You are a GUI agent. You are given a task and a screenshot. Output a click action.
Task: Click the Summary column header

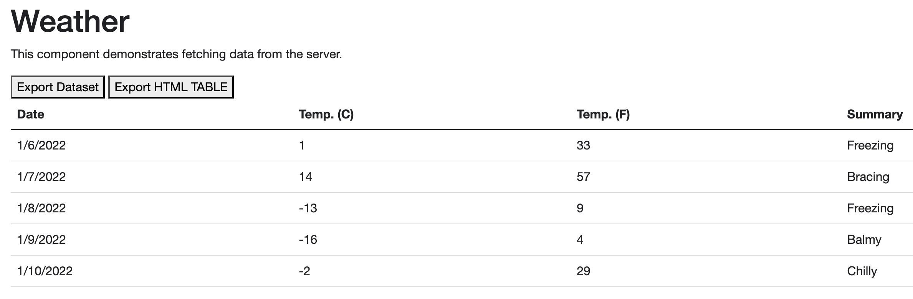point(875,114)
